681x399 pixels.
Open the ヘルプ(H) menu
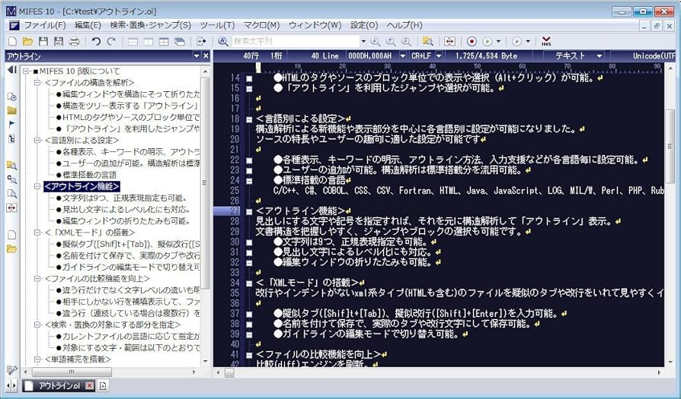404,25
